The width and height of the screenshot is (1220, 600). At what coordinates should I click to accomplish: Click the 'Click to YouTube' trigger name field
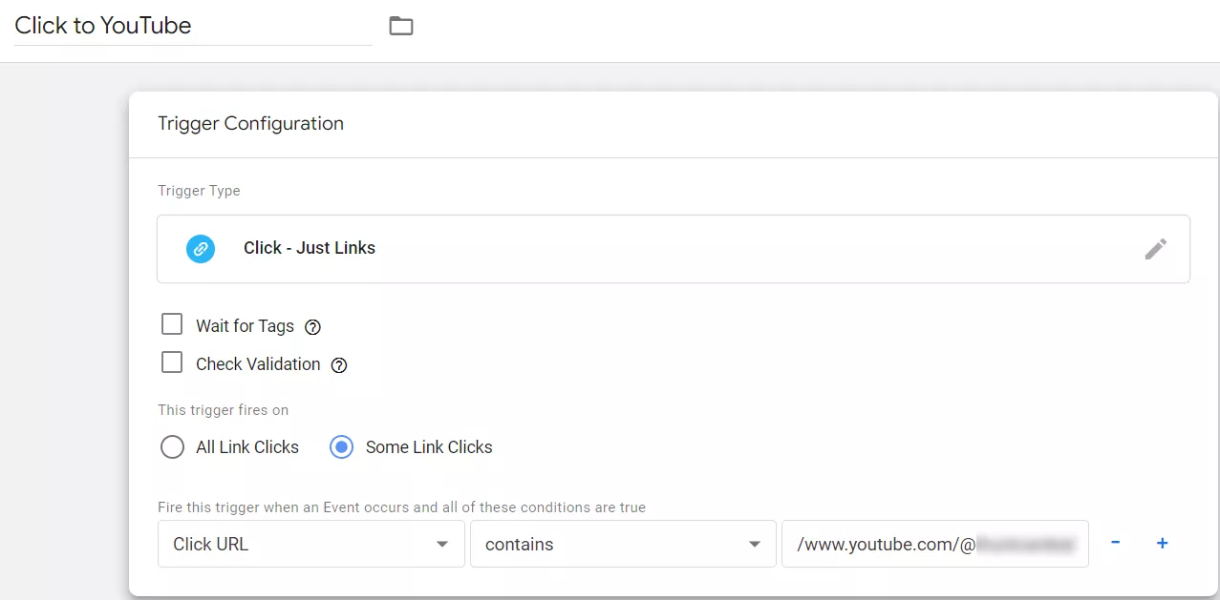tap(193, 26)
